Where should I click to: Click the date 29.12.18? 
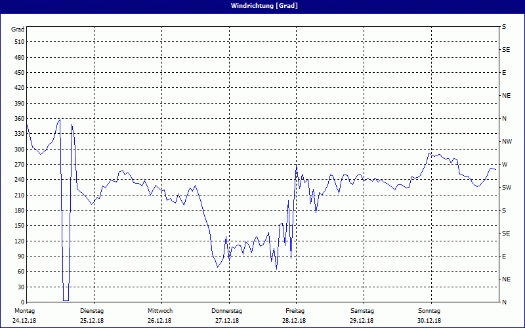[362, 321]
